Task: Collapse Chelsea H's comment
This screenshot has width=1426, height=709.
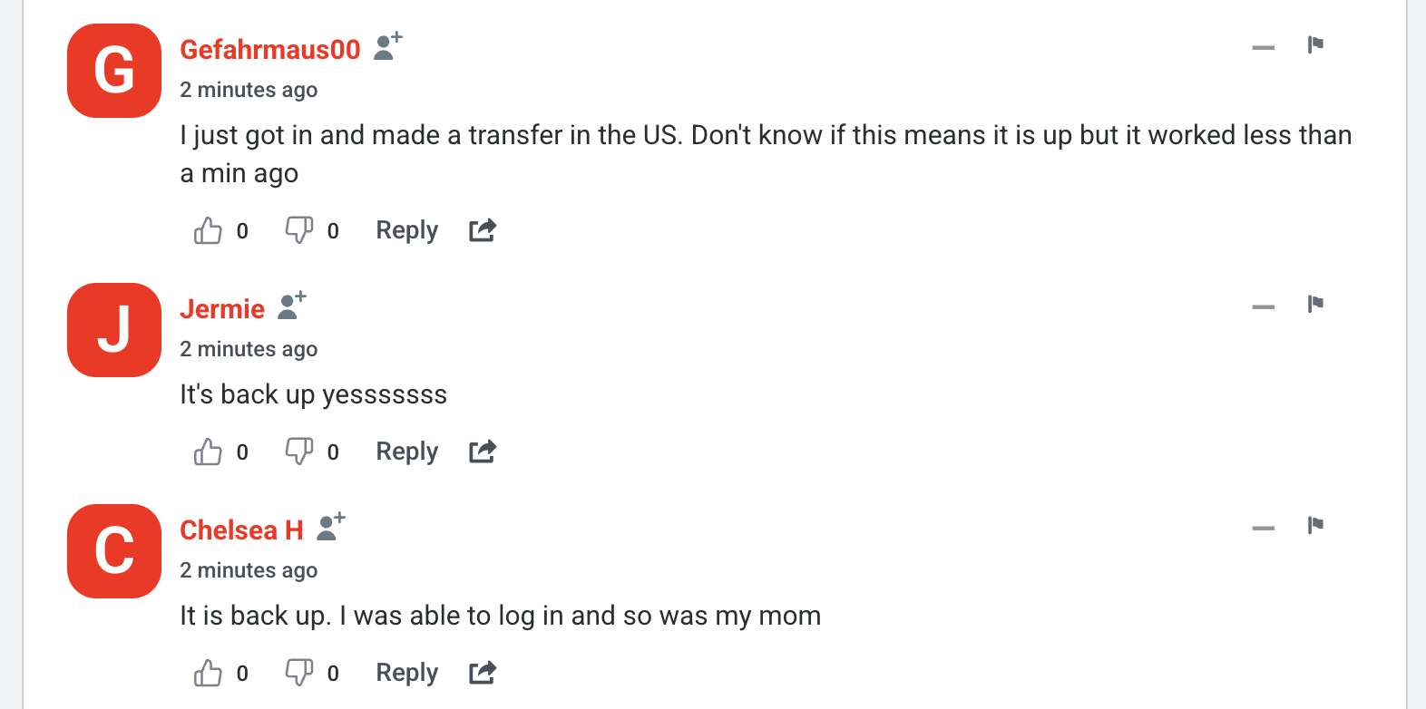Action: 1263,528
